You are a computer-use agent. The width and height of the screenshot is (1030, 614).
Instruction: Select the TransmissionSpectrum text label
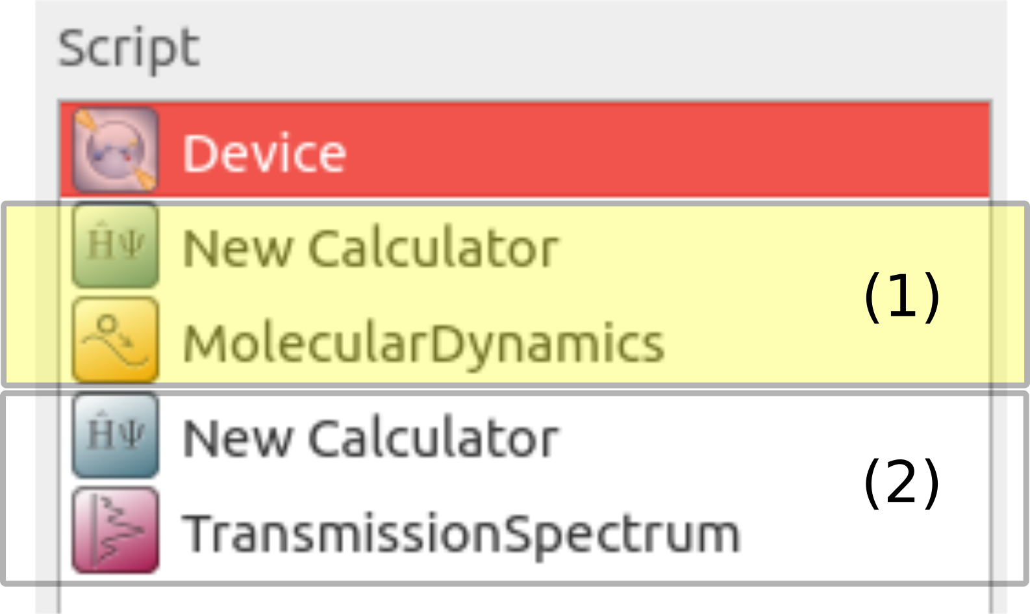[x=461, y=534]
